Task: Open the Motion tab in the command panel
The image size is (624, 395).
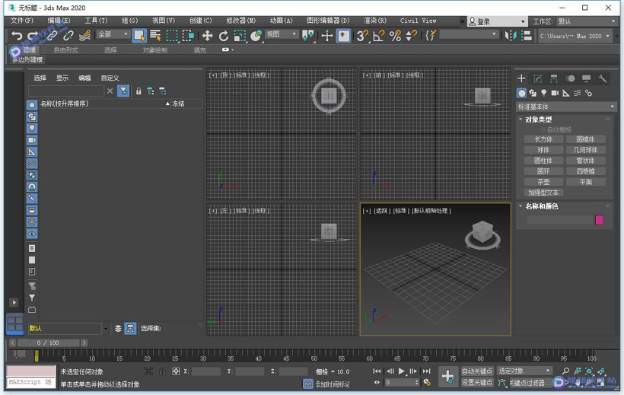Action: pyautogui.click(x=570, y=78)
